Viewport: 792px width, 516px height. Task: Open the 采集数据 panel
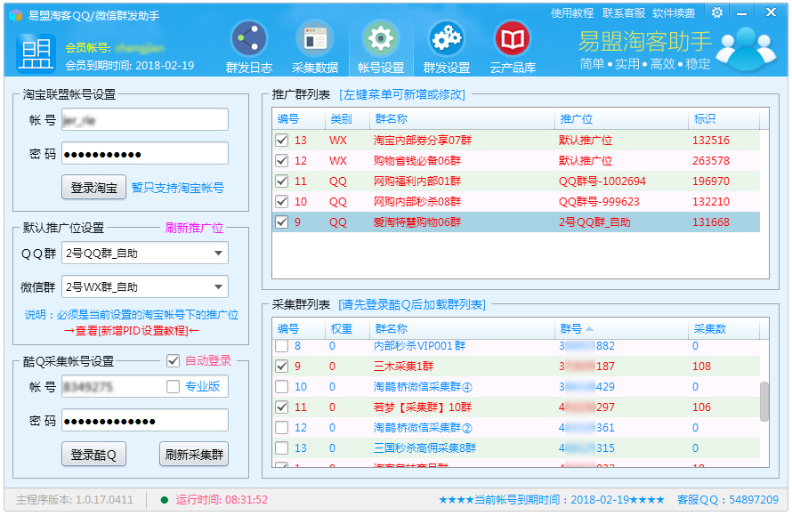pyautogui.click(x=315, y=44)
